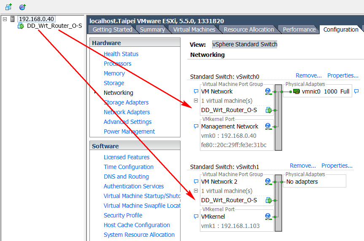The width and height of the screenshot is (364, 241).
Task: Click the vmk0 : 192.168.0.40 address text
Action: pos(229,136)
